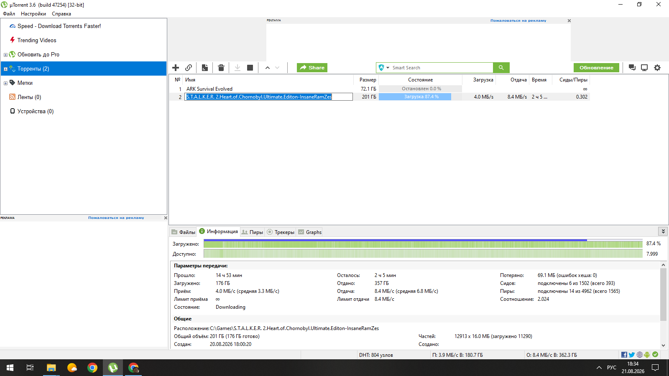The image size is (669, 376).
Task: Click the info pane scroll down arrow
Action: (663, 346)
